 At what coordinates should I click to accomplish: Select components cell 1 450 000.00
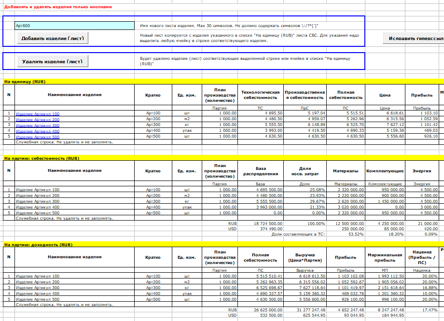click(385, 201)
